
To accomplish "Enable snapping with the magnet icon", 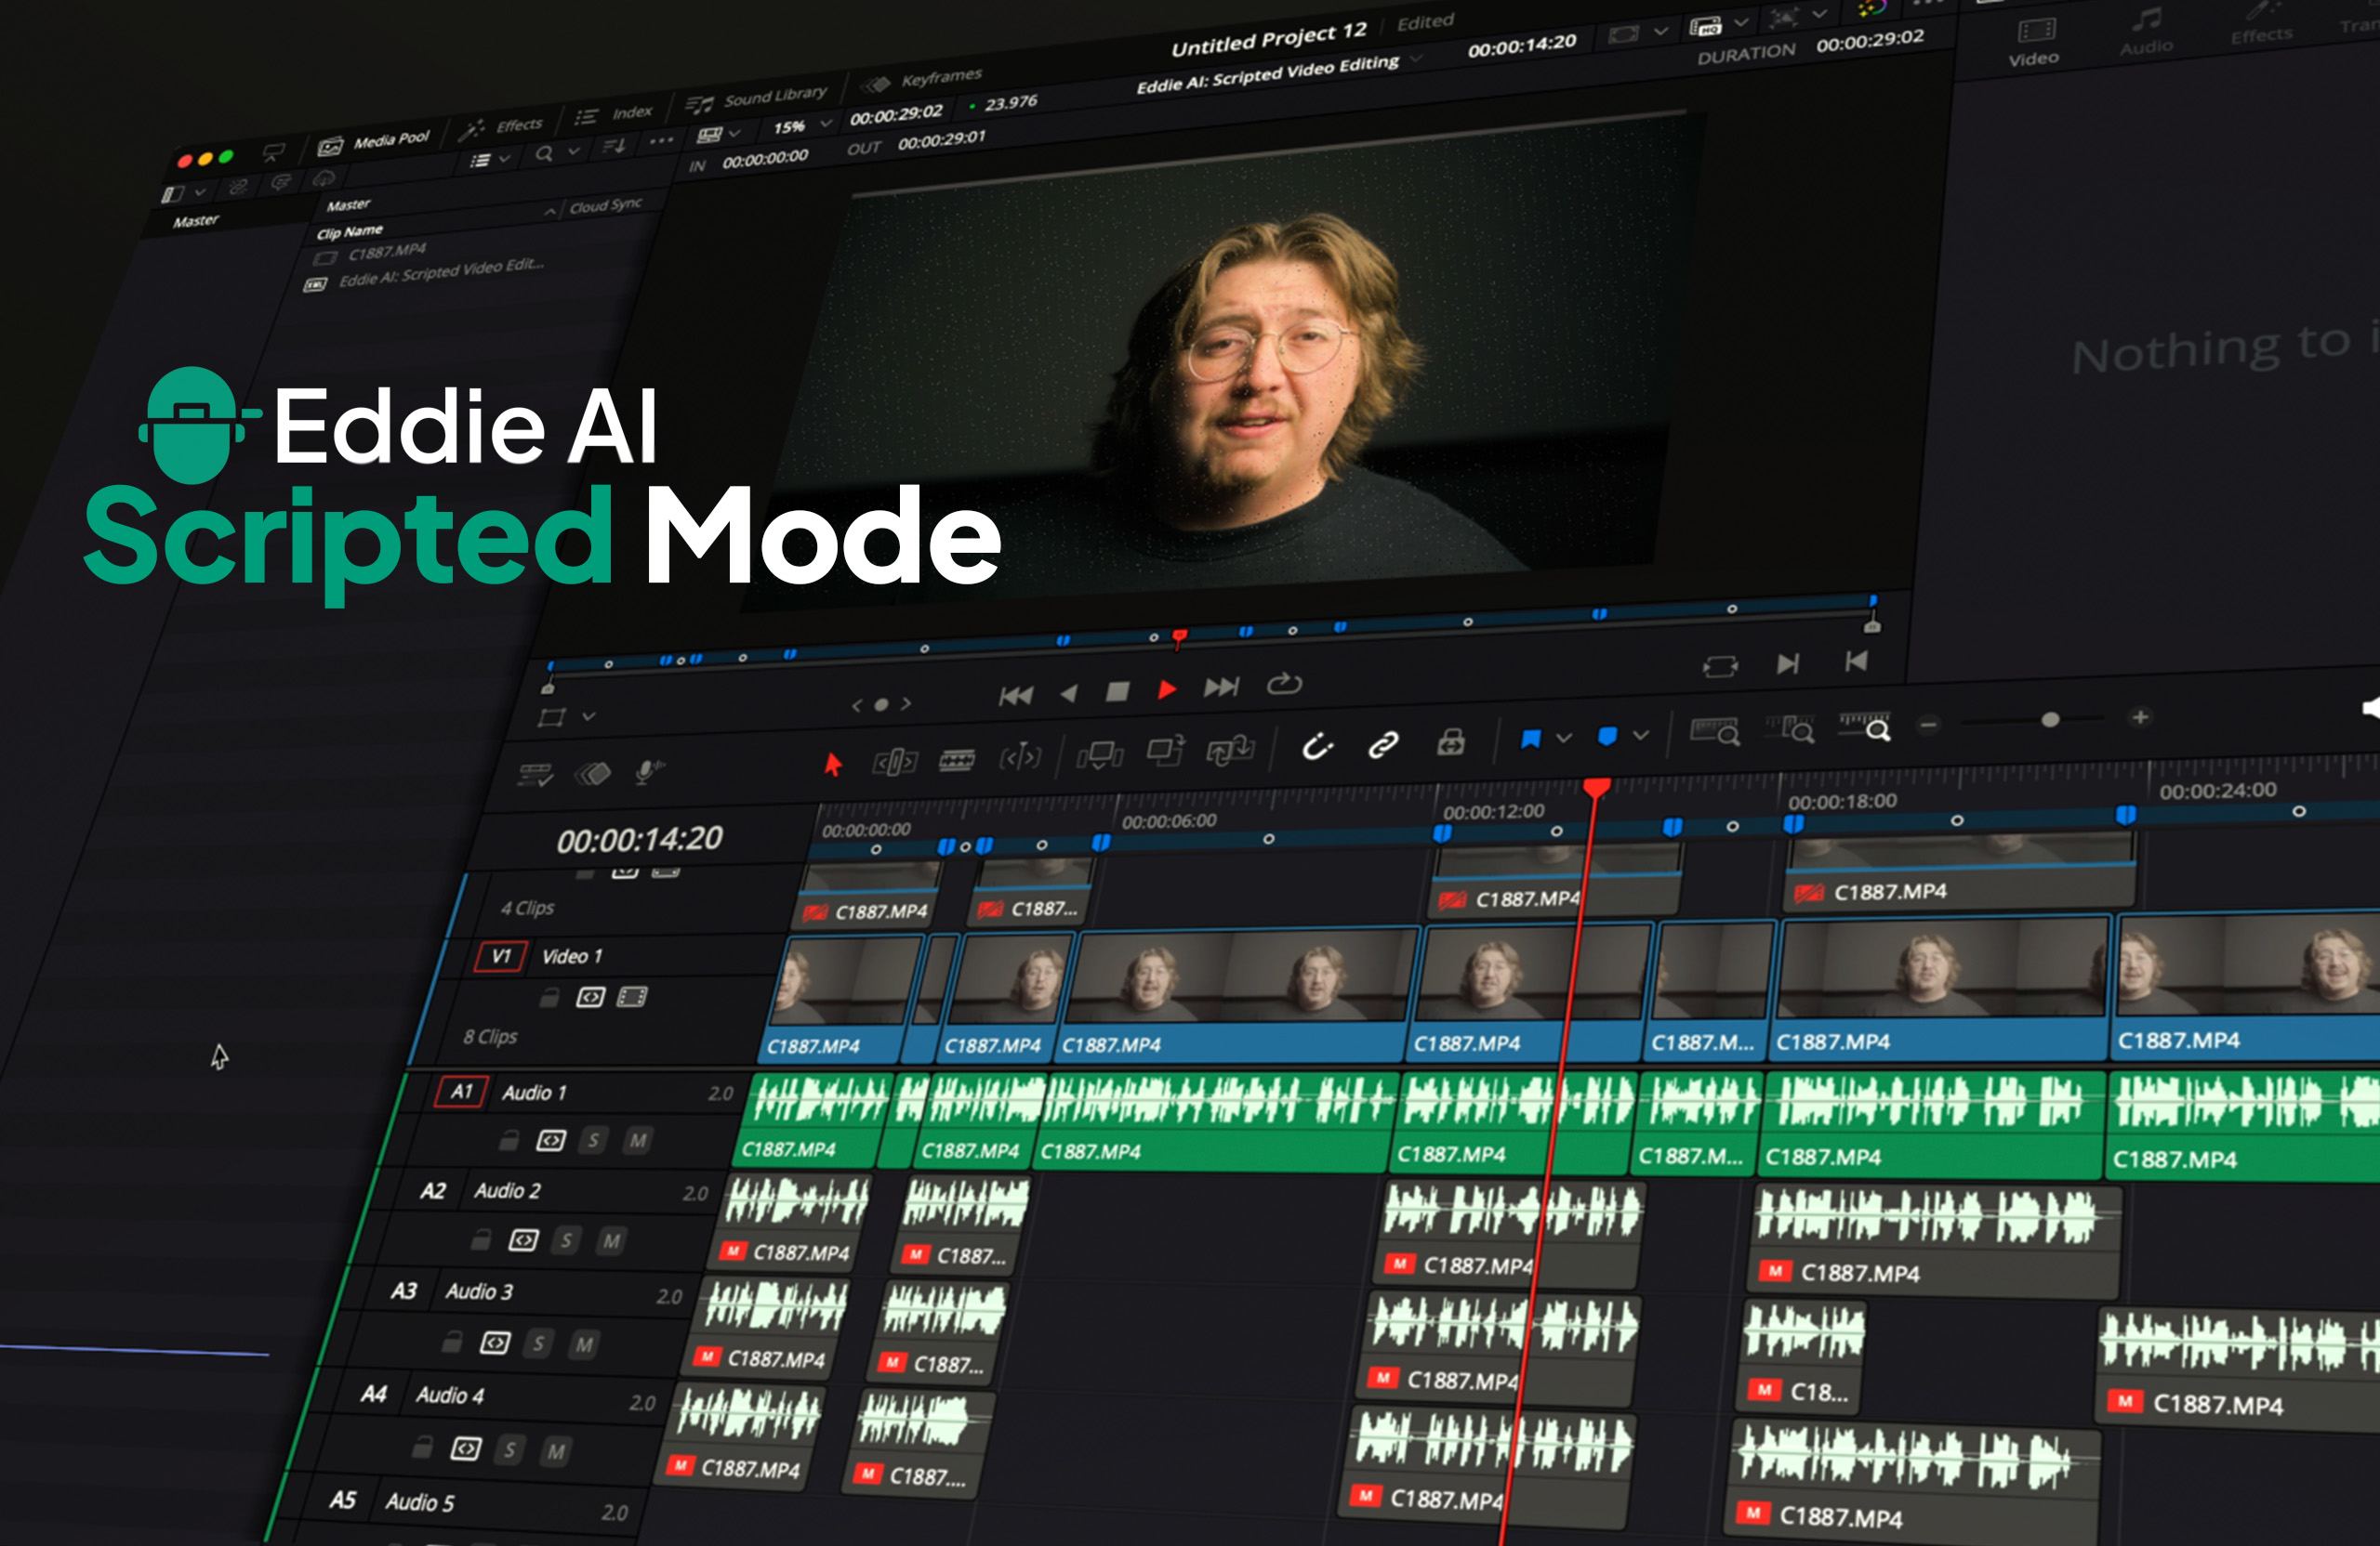I will [x=1319, y=744].
